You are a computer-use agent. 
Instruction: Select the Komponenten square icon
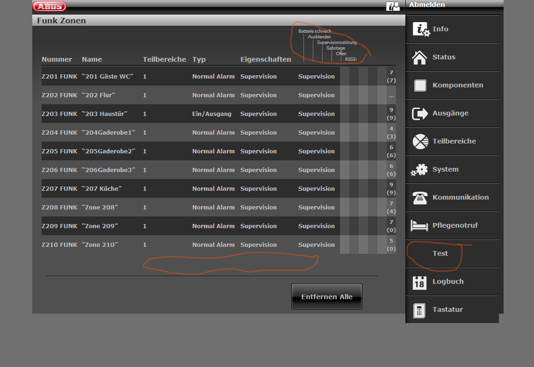pos(419,86)
